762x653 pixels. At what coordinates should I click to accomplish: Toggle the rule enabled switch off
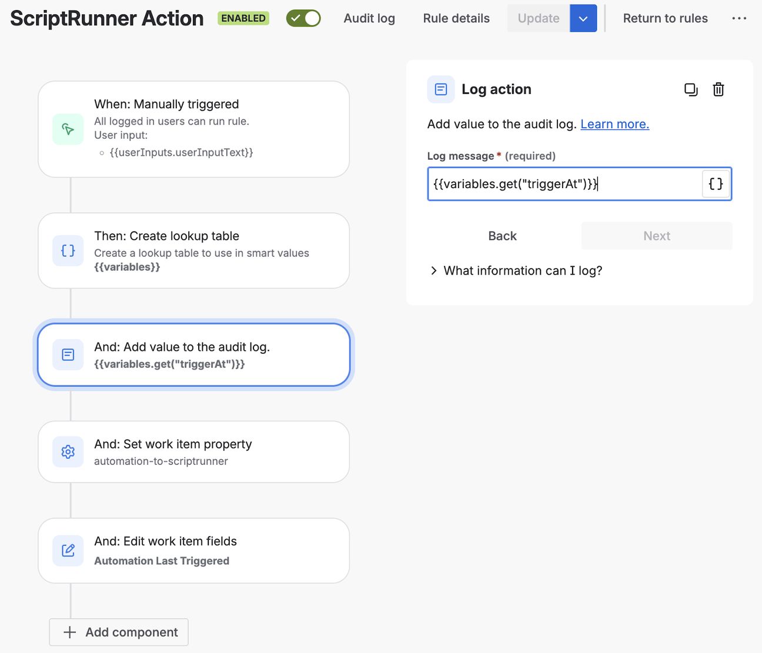[303, 18]
